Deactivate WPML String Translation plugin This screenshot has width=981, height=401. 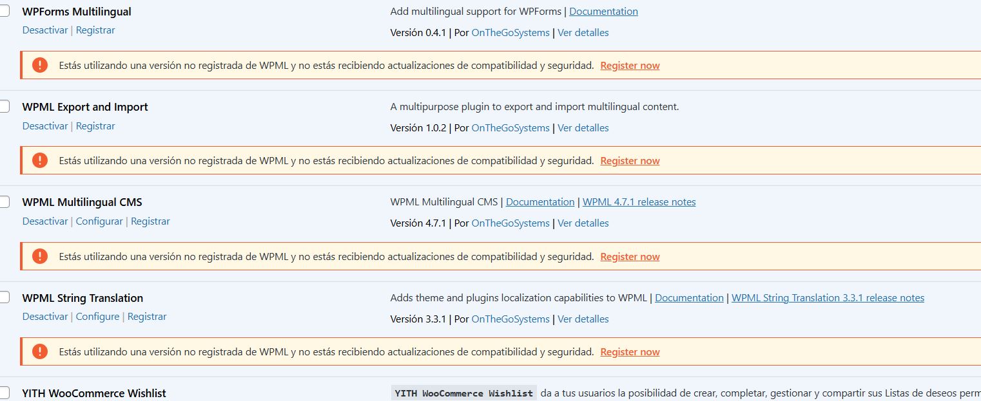(45, 317)
